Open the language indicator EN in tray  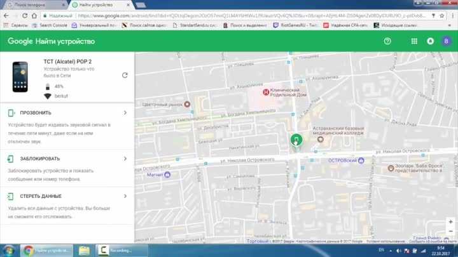coord(381,250)
